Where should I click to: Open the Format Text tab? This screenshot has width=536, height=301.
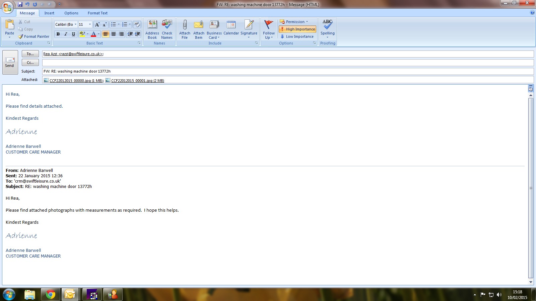[97, 13]
